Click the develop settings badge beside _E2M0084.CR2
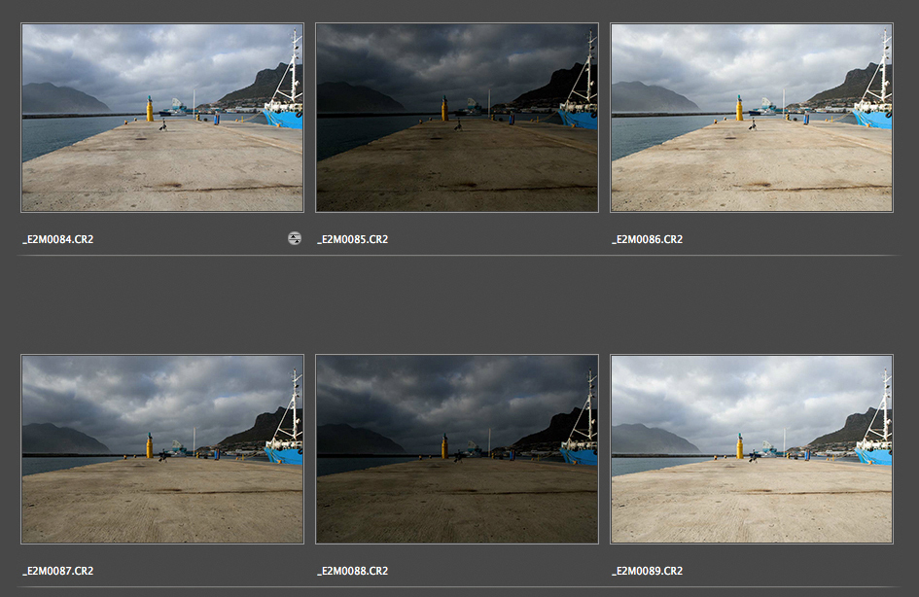Screen dimensions: 919x597 pyautogui.click(x=295, y=238)
